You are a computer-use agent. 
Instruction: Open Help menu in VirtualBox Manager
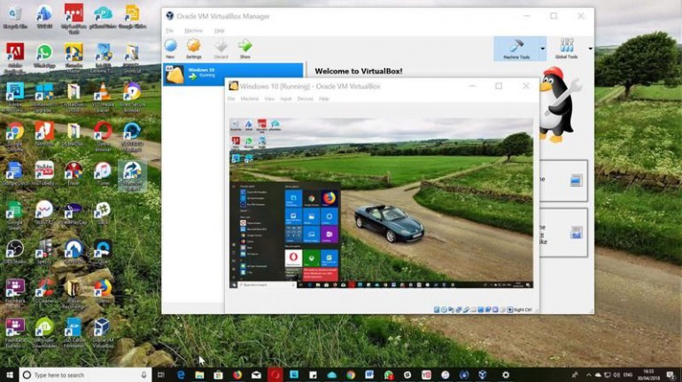point(220,31)
